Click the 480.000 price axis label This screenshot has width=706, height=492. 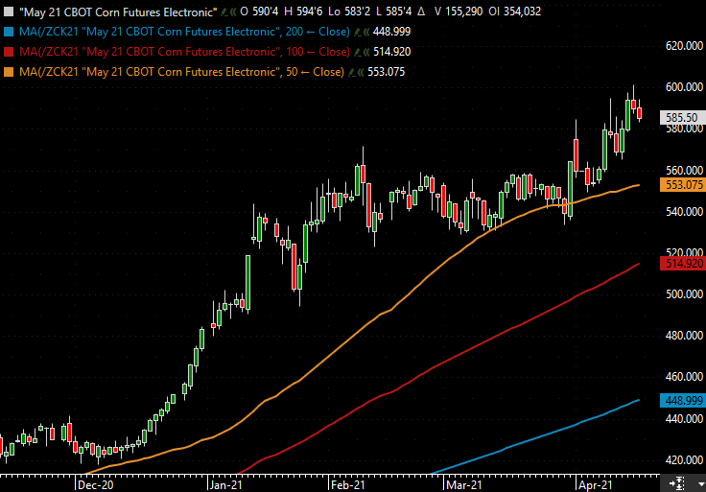coord(684,336)
